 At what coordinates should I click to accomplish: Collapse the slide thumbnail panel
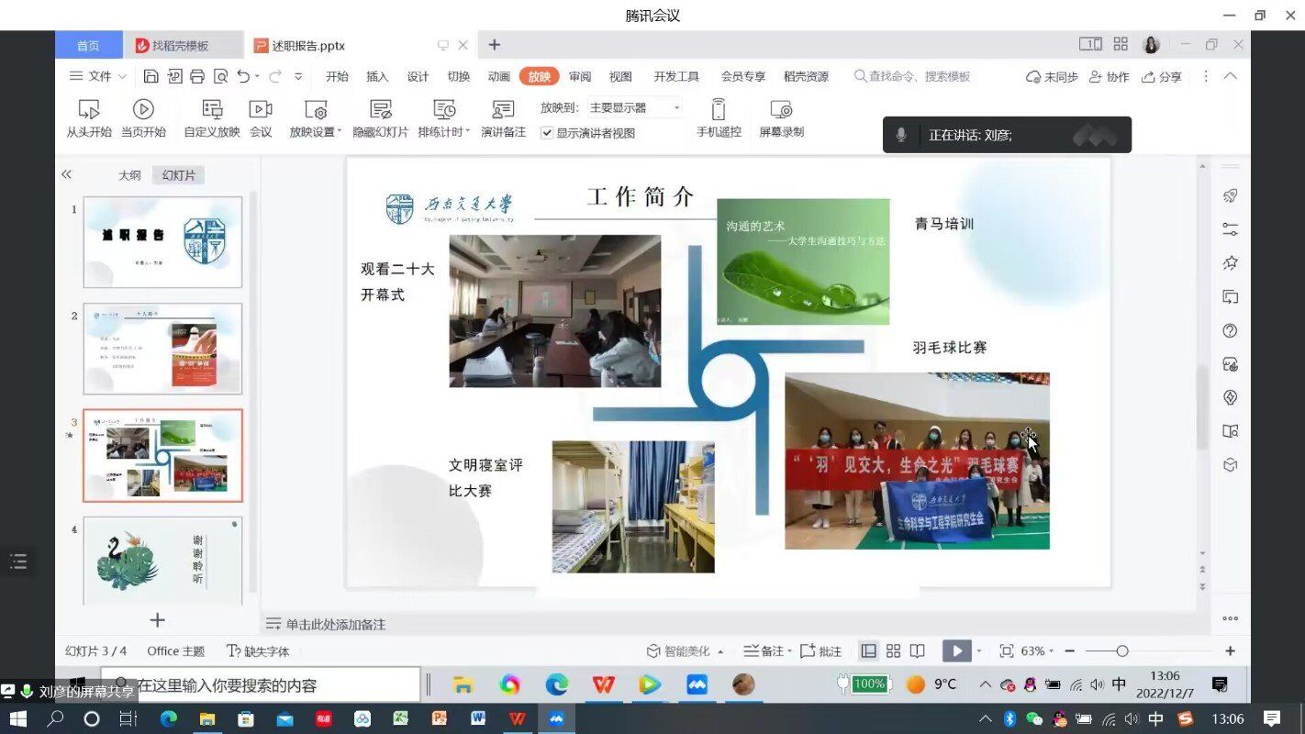click(x=66, y=174)
